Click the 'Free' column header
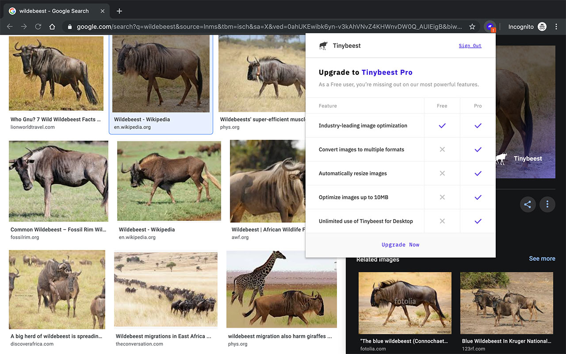 pos(442,106)
